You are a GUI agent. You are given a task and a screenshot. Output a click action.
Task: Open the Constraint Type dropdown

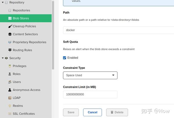[90, 75]
